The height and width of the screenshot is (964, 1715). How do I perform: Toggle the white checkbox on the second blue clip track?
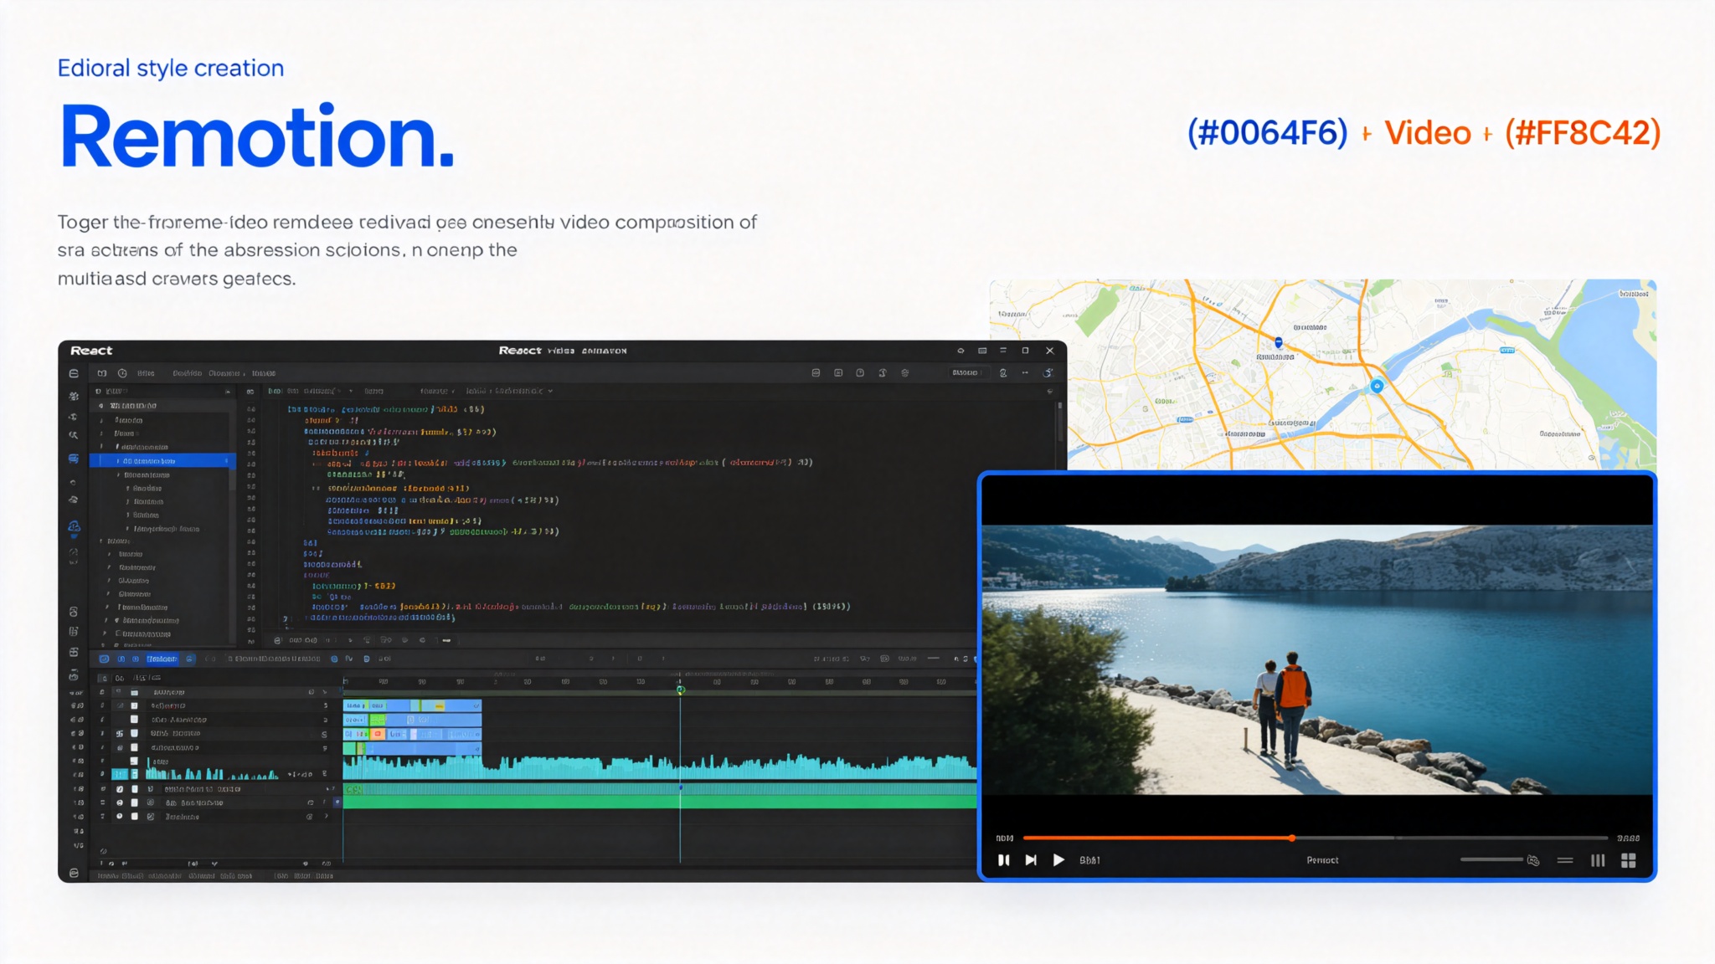coord(134,720)
